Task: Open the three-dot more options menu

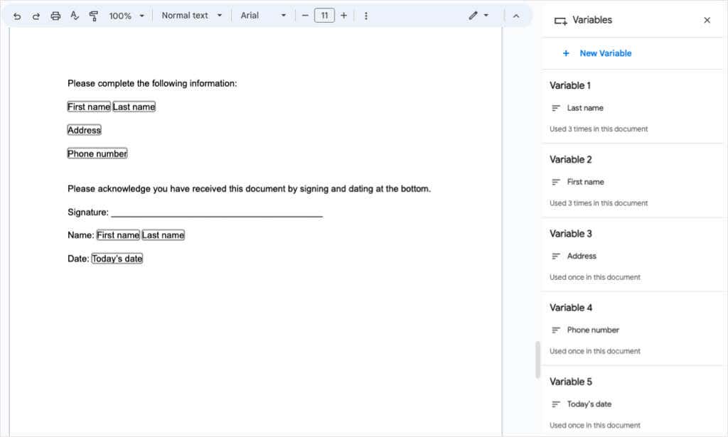Action: 366,16
